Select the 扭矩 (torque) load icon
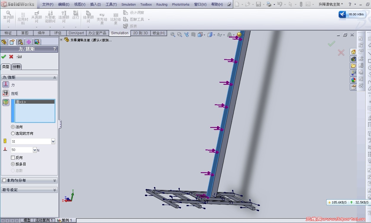 point(6,93)
